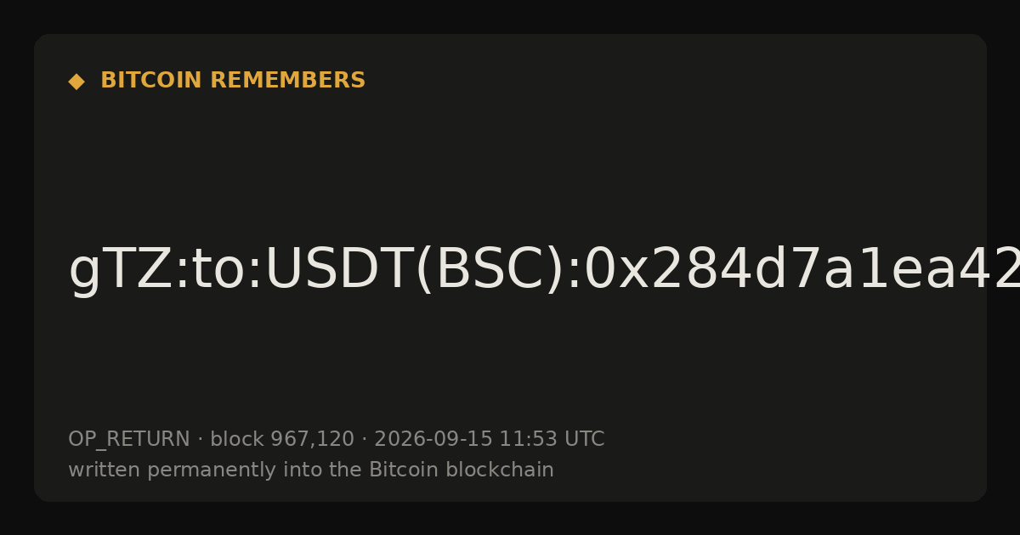
Task: Click the BITCOIN REMEMBERS heading
Action: (233, 81)
